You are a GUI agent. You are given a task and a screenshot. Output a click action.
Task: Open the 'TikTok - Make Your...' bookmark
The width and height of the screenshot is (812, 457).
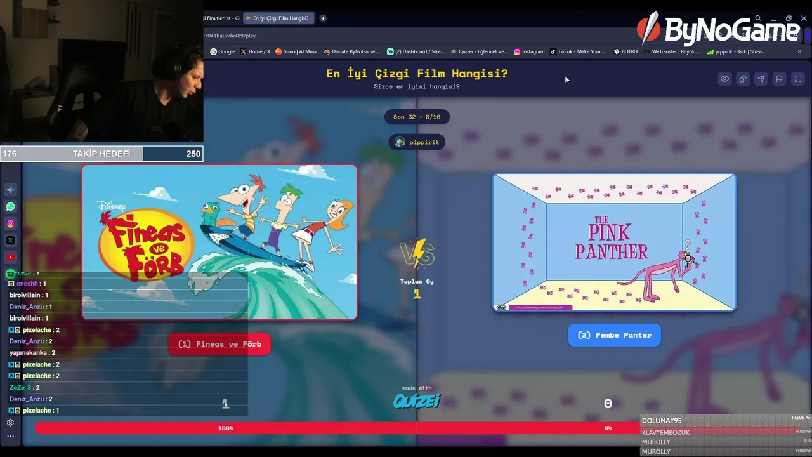tap(577, 51)
